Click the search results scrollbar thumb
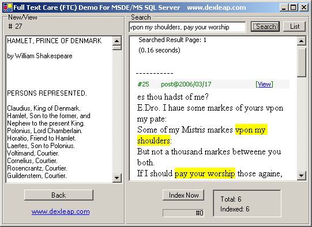This screenshot has width=312, height=227. click(302, 62)
